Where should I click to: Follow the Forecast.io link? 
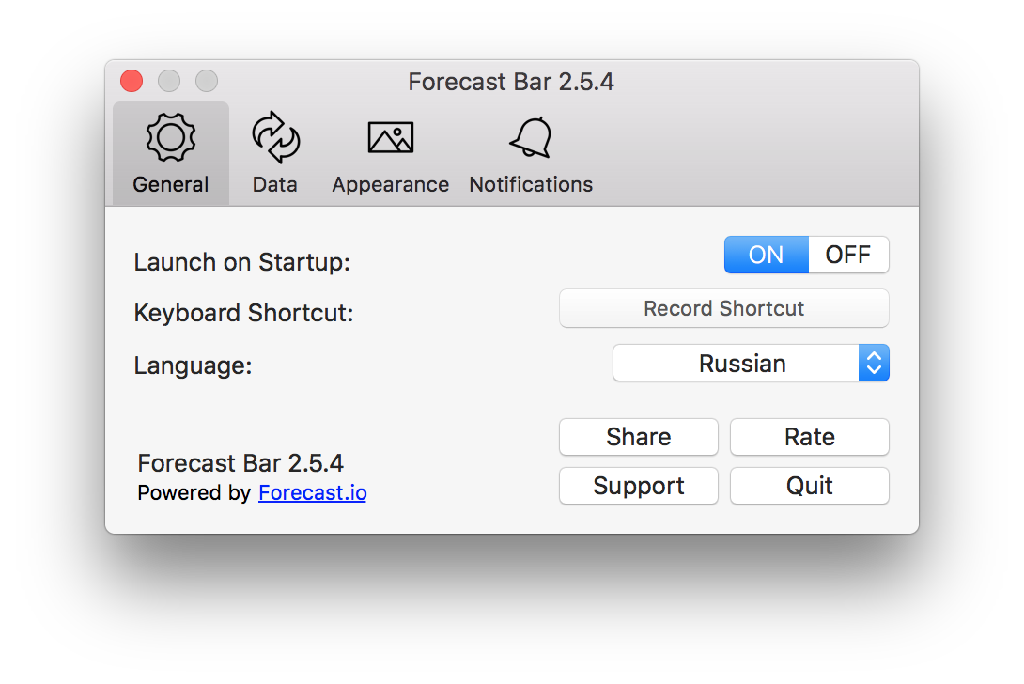tap(312, 492)
